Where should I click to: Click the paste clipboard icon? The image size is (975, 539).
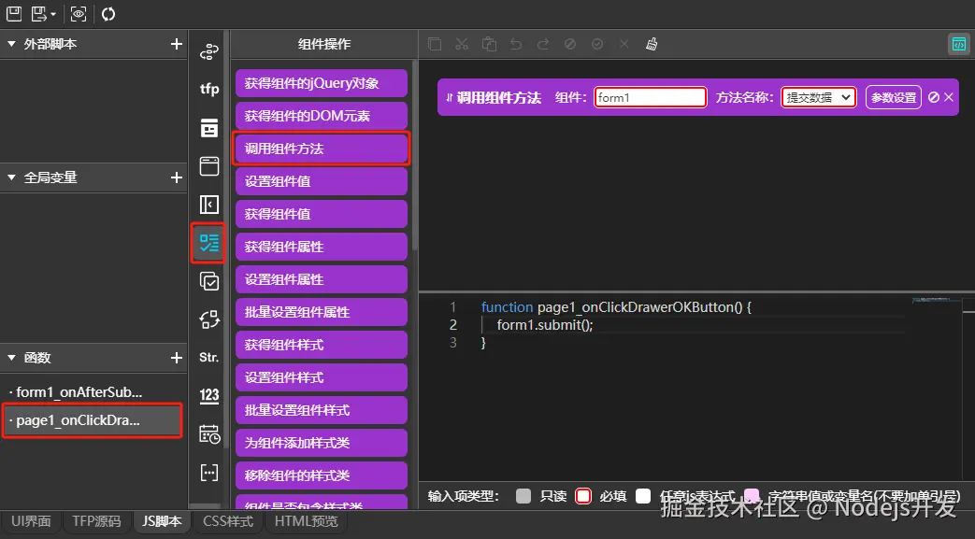(489, 44)
